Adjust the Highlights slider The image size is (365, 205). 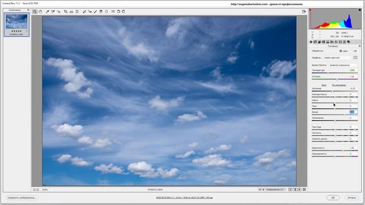(x=335, y=103)
